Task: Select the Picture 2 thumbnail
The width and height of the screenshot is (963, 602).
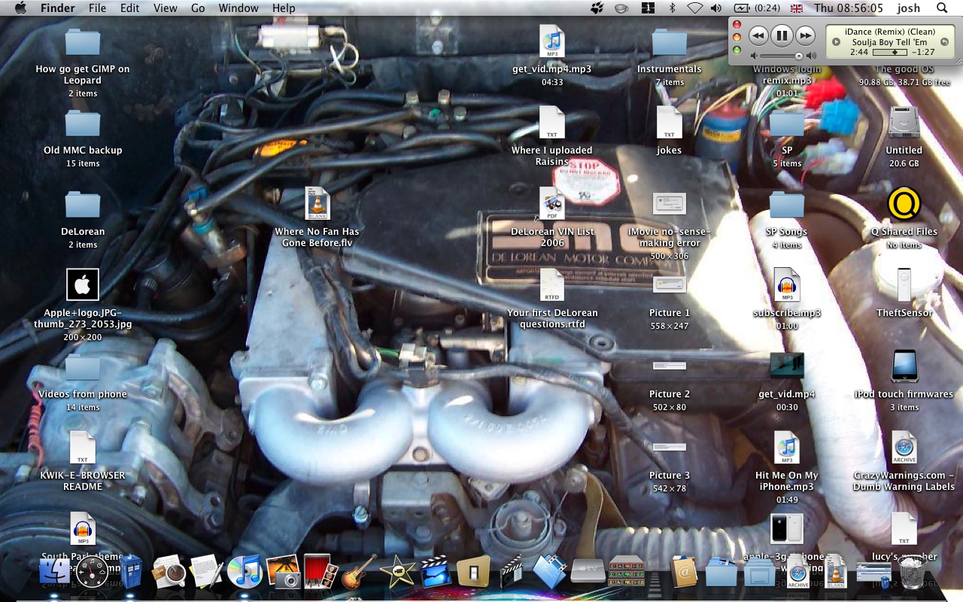Action: coord(669,366)
